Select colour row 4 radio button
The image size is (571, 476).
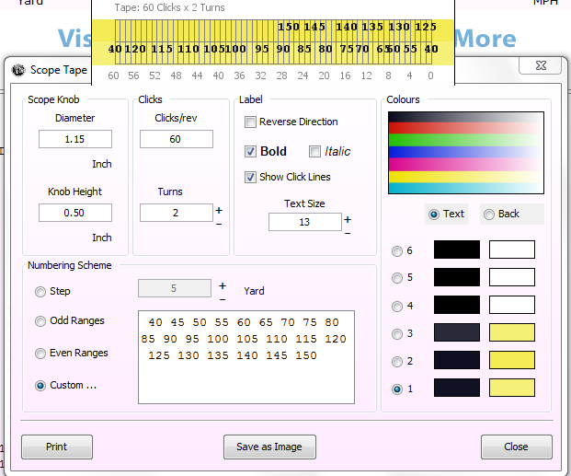click(x=397, y=307)
